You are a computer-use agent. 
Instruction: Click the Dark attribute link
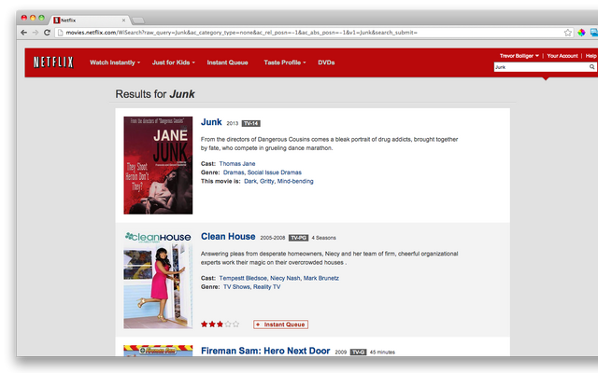[250, 181]
